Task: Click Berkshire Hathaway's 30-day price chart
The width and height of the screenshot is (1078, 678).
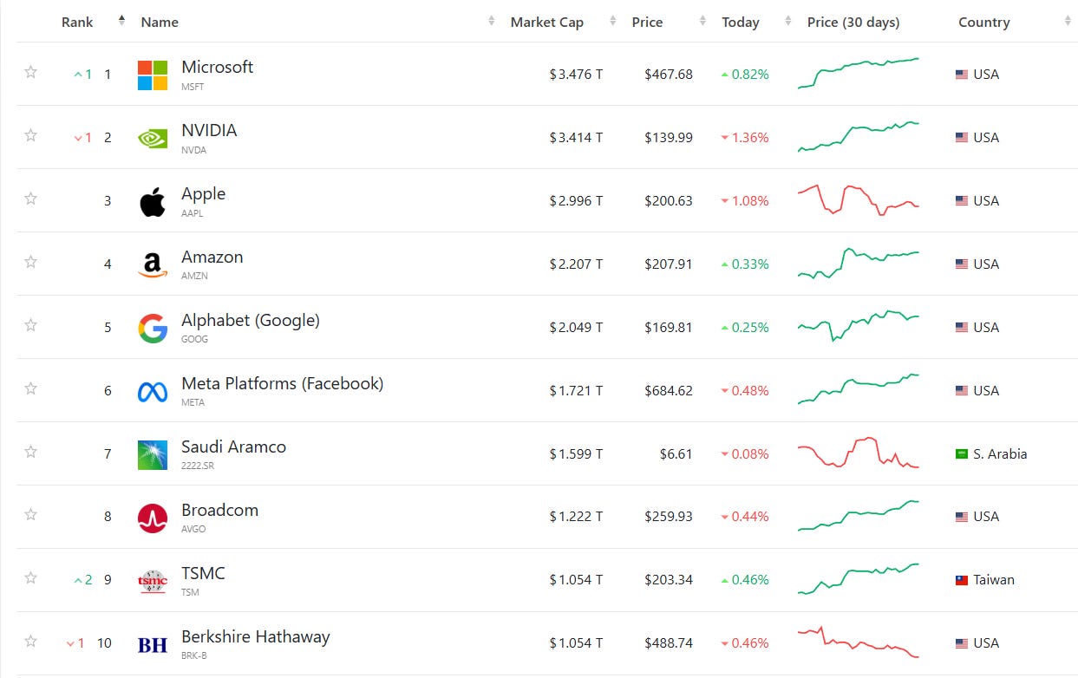Action: pos(859,642)
